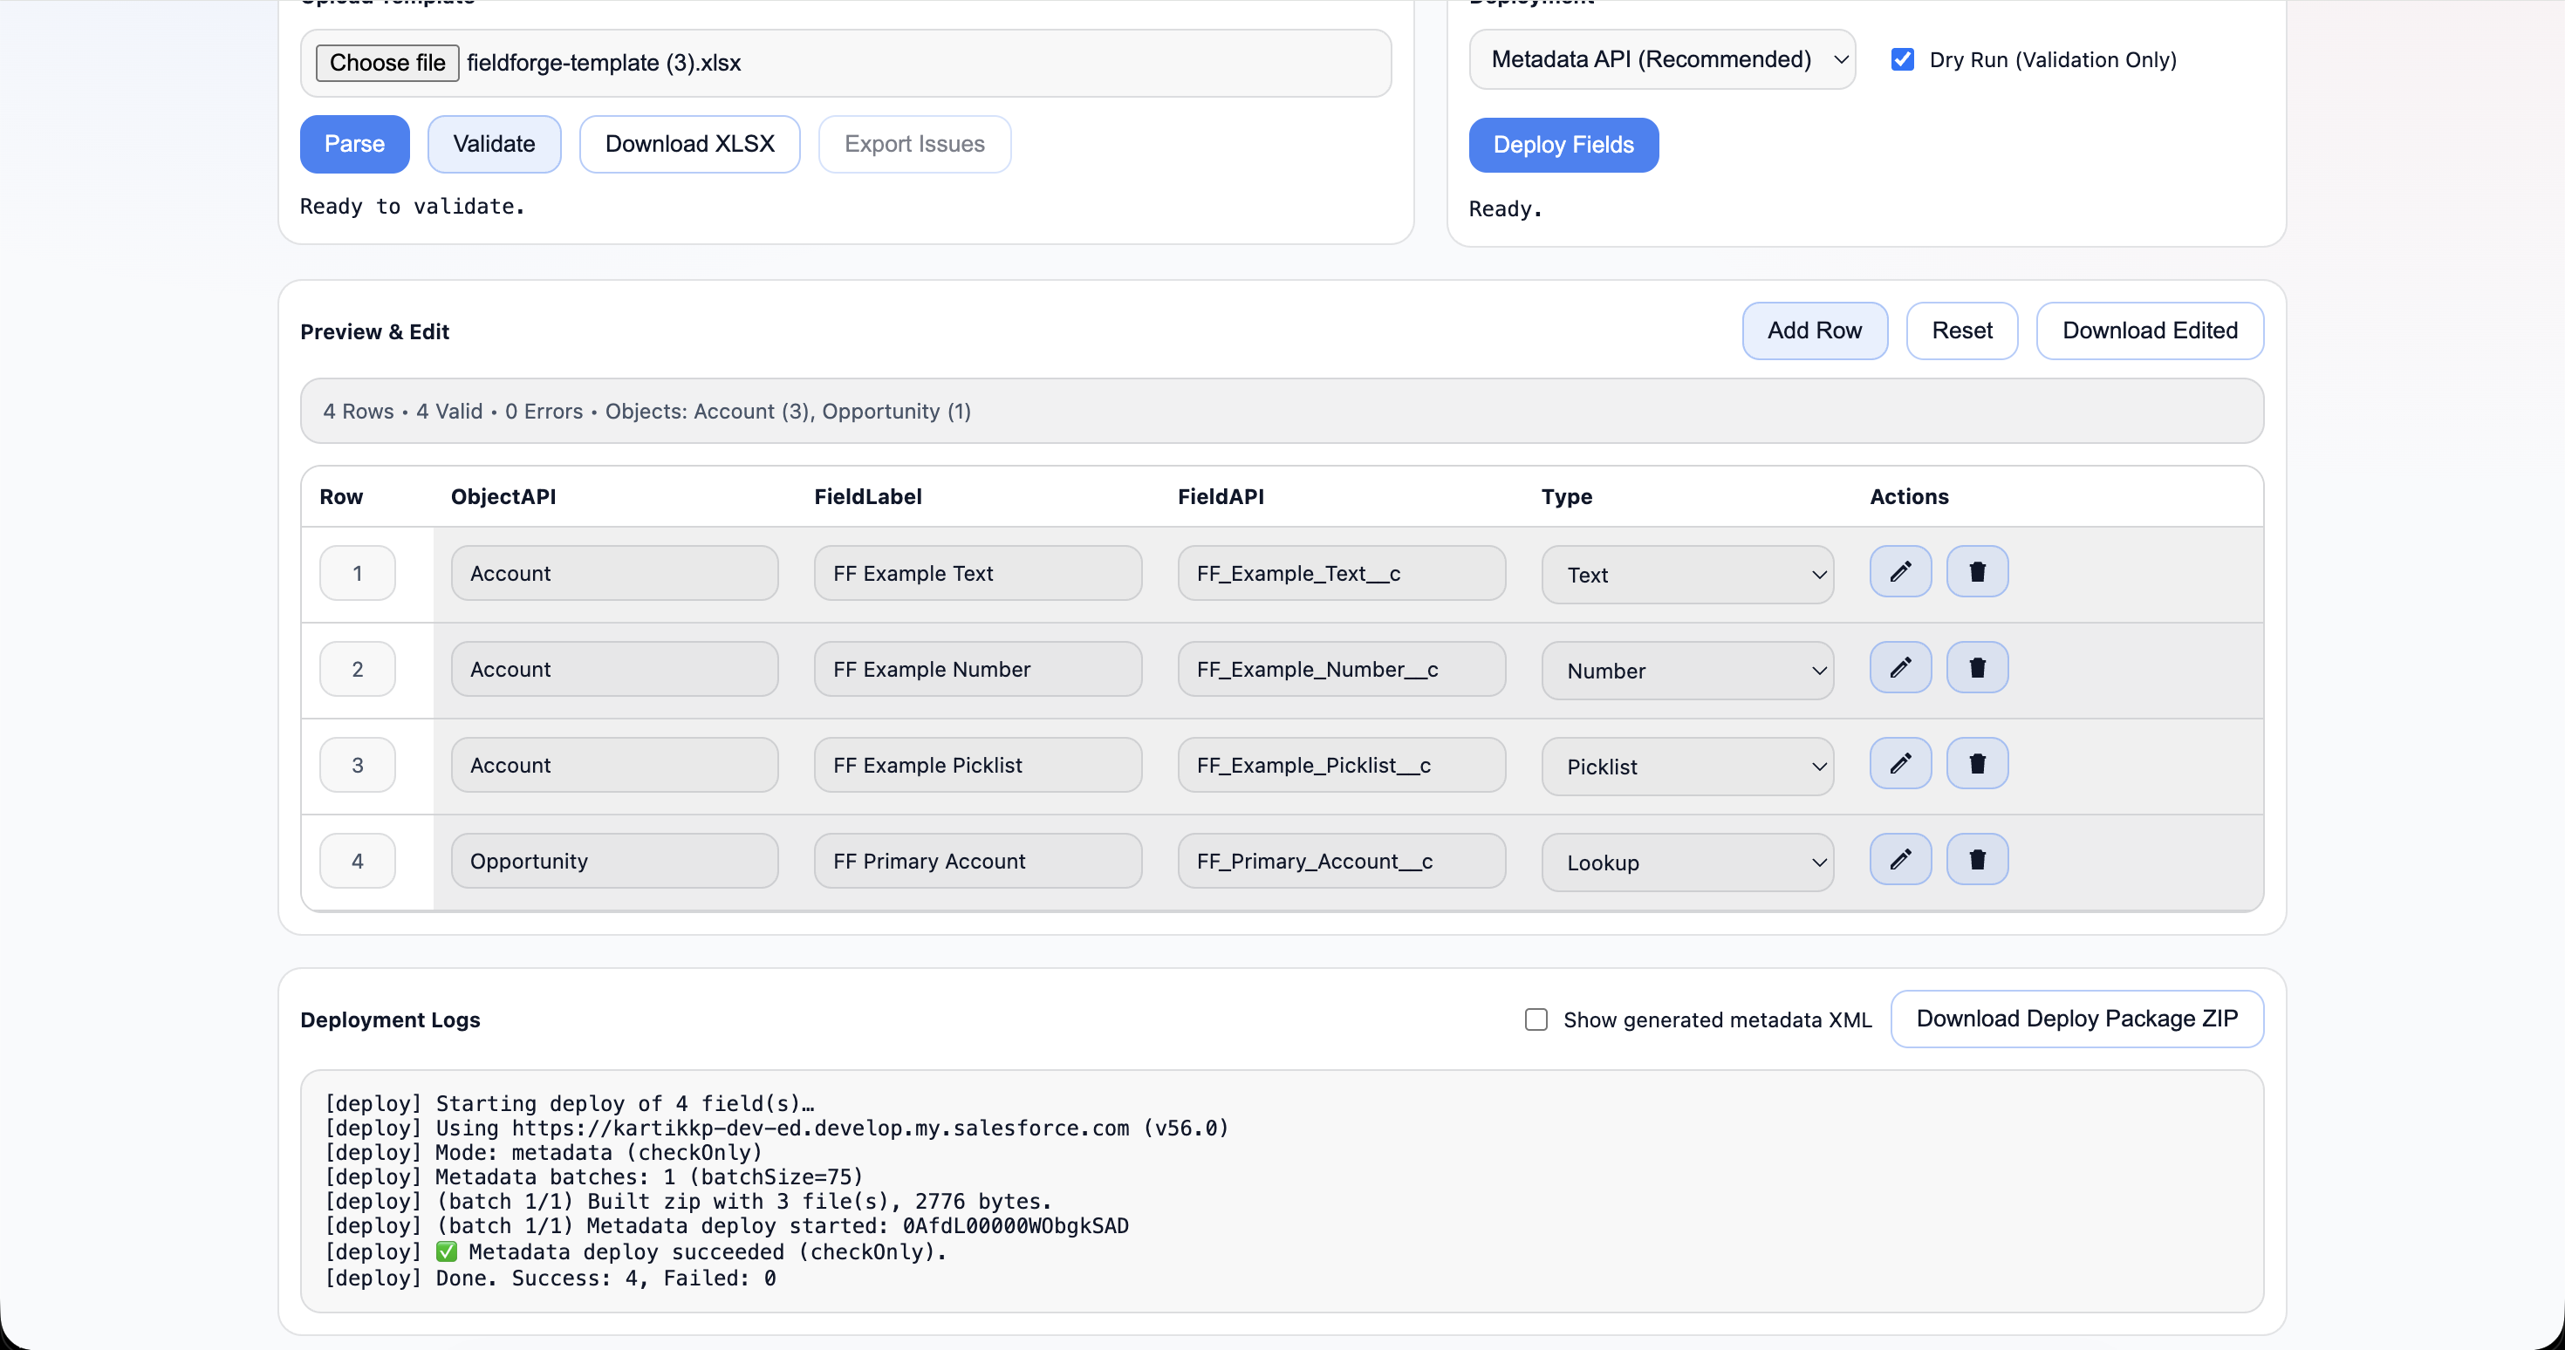Enable Show generated metadata XML checkbox
Image resolution: width=2565 pixels, height=1350 pixels.
point(1536,1019)
